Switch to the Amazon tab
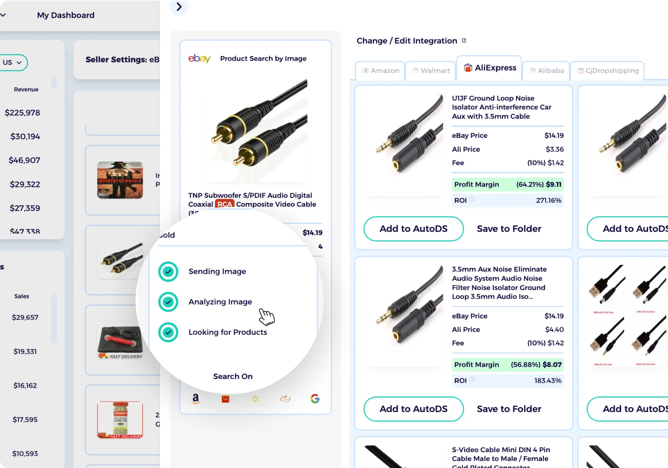The width and height of the screenshot is (668, 468). (x=380, y=70)
